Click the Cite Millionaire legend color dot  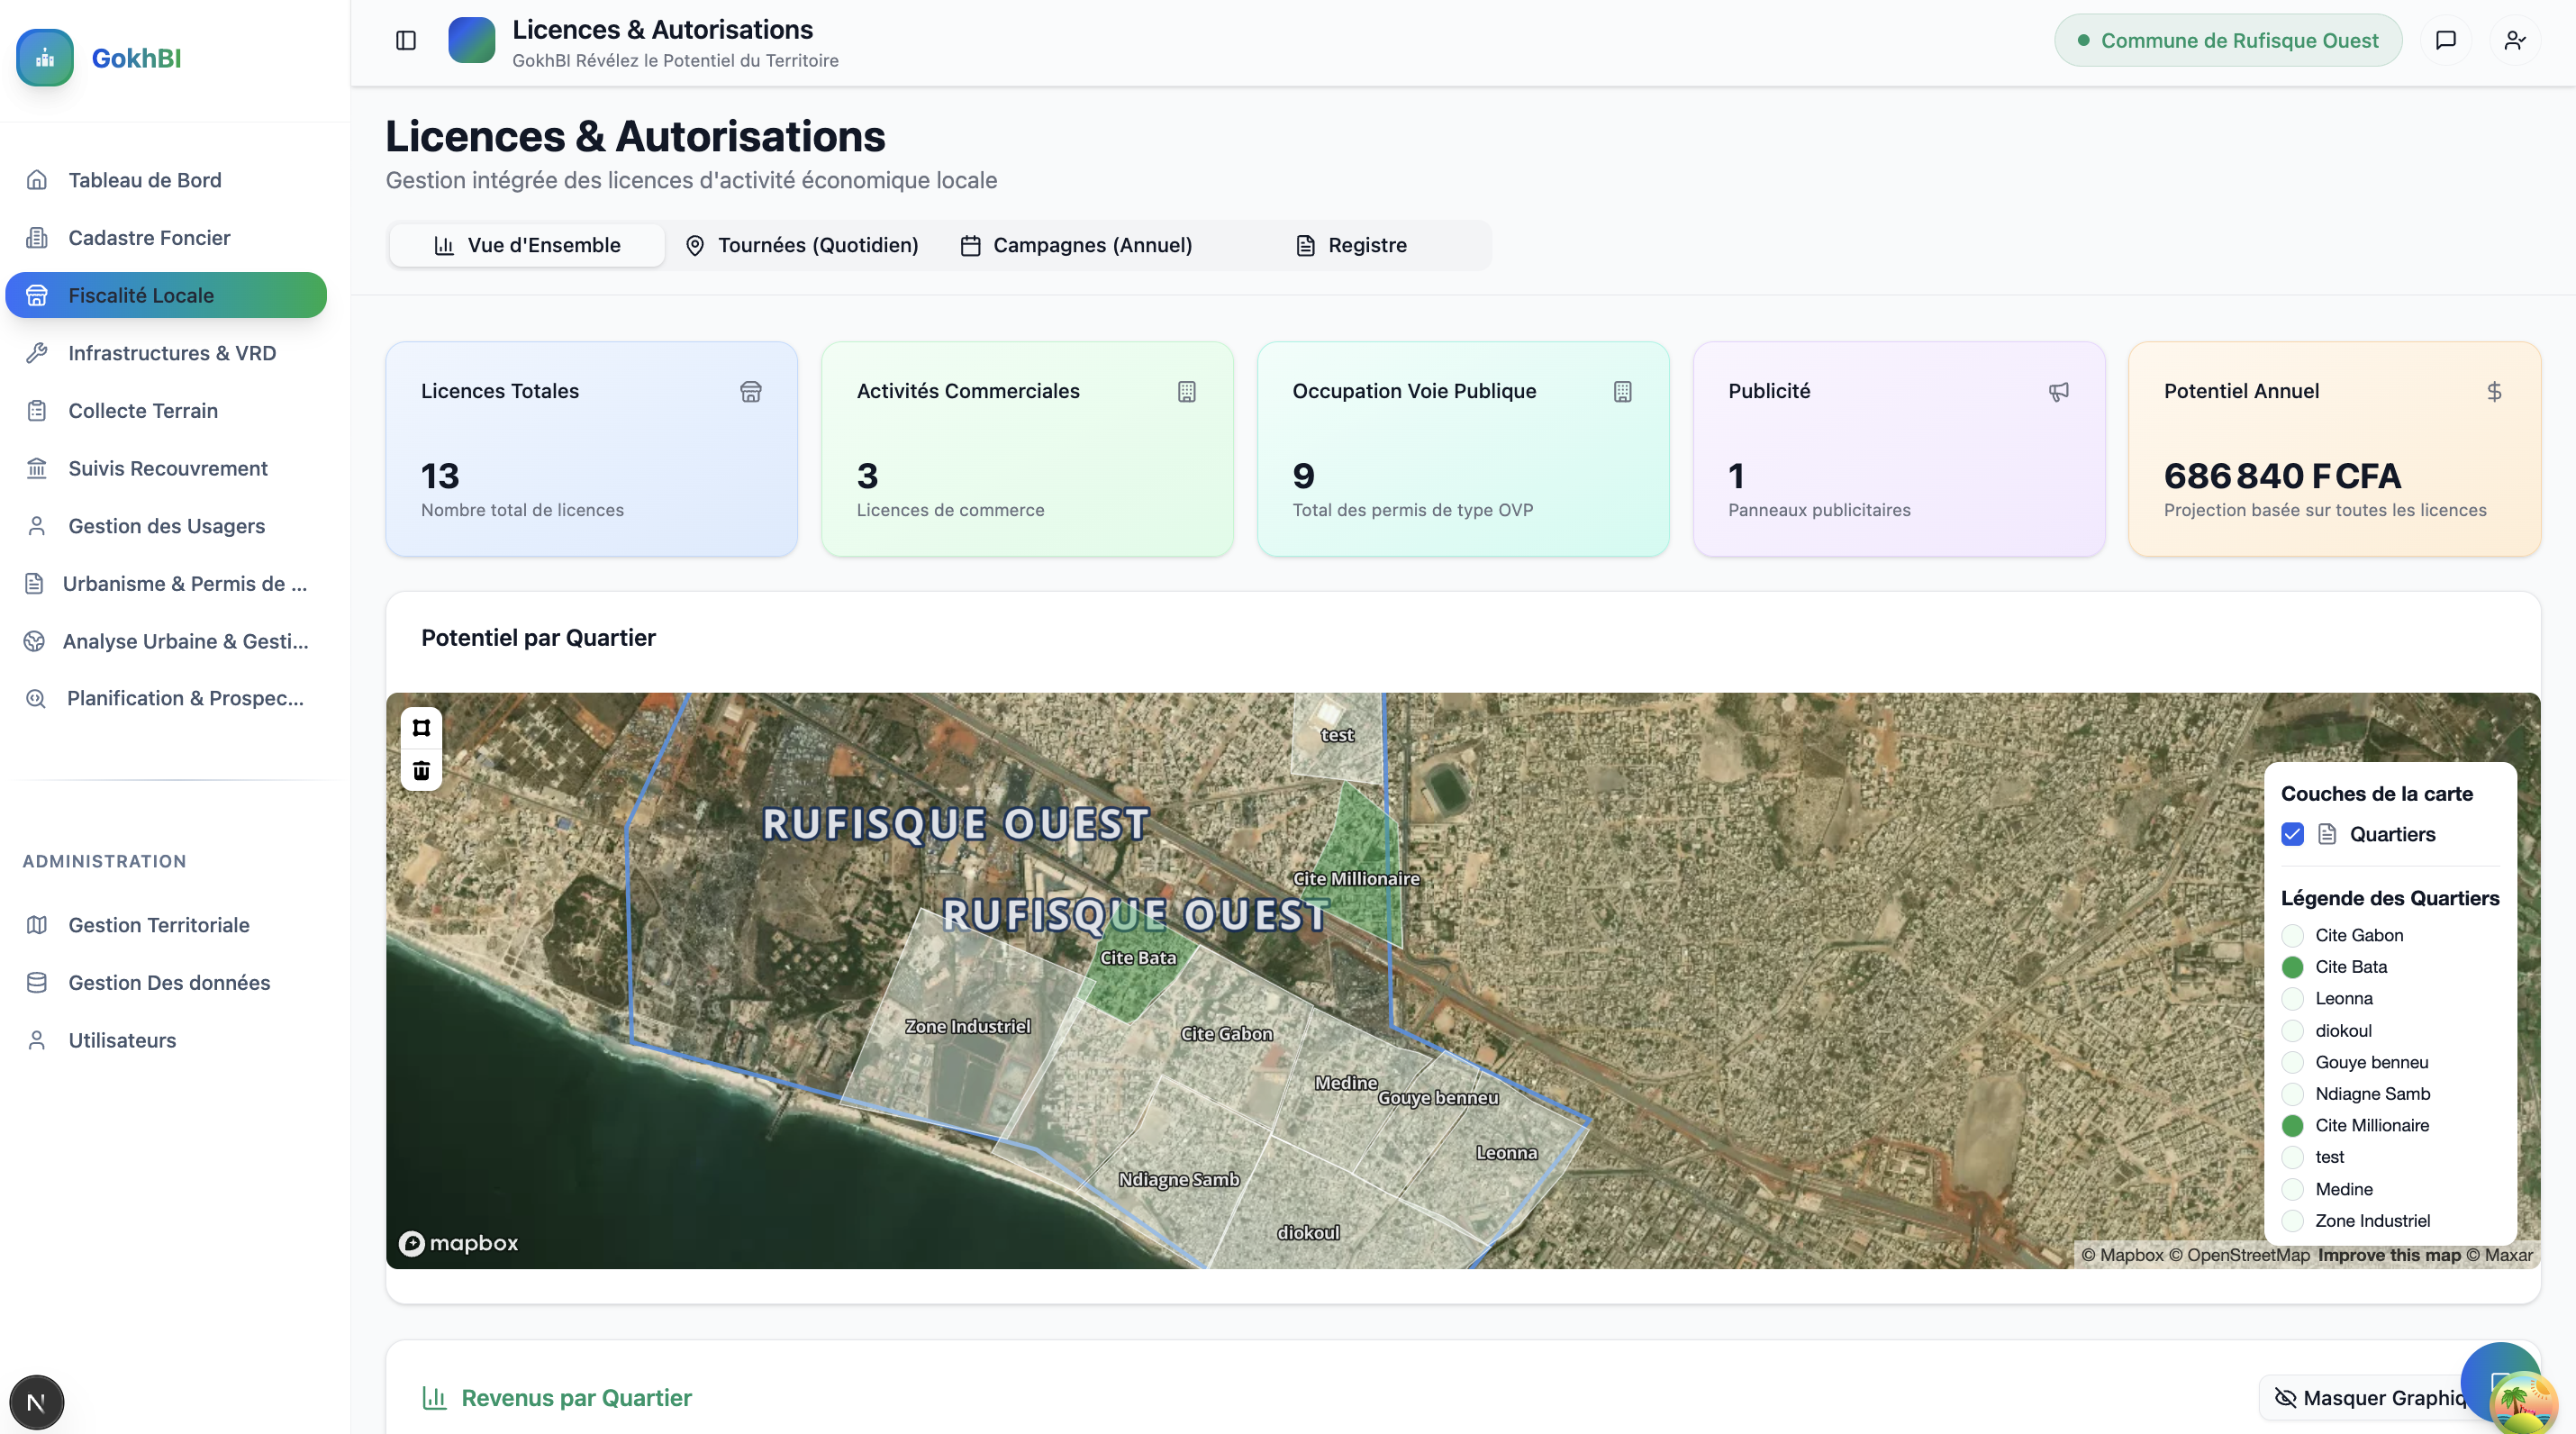pos(2292,1125)
